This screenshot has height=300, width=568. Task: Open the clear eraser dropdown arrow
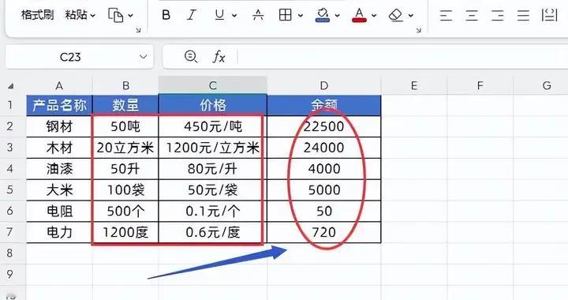411,16
